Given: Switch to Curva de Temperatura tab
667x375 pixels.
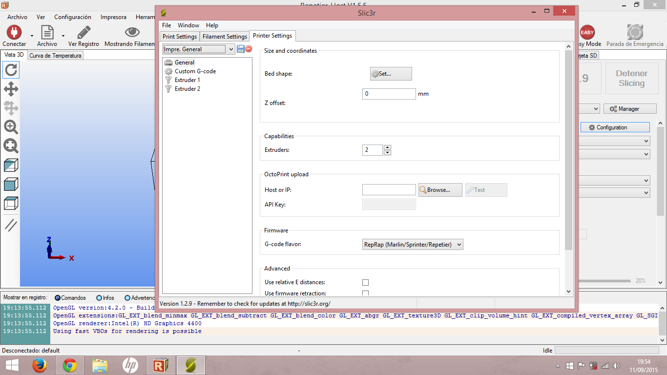Looking at the screenshot, I should click(56, 56).
